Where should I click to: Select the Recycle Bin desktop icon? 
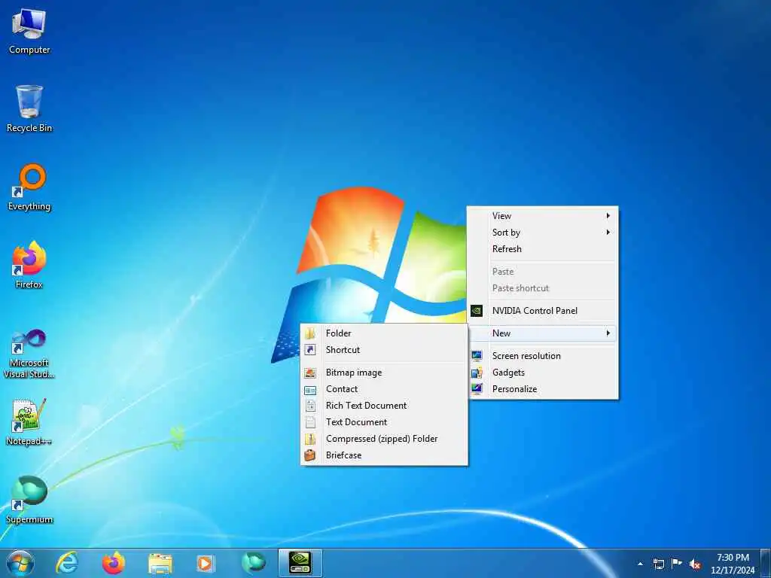point(29,109)
